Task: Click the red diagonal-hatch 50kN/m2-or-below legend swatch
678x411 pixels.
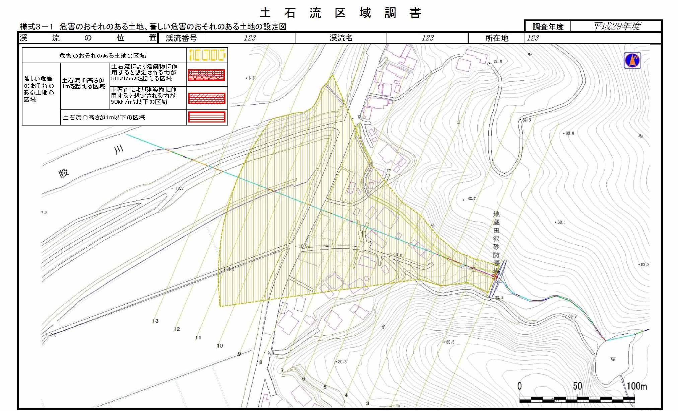Action: [207, 98]
